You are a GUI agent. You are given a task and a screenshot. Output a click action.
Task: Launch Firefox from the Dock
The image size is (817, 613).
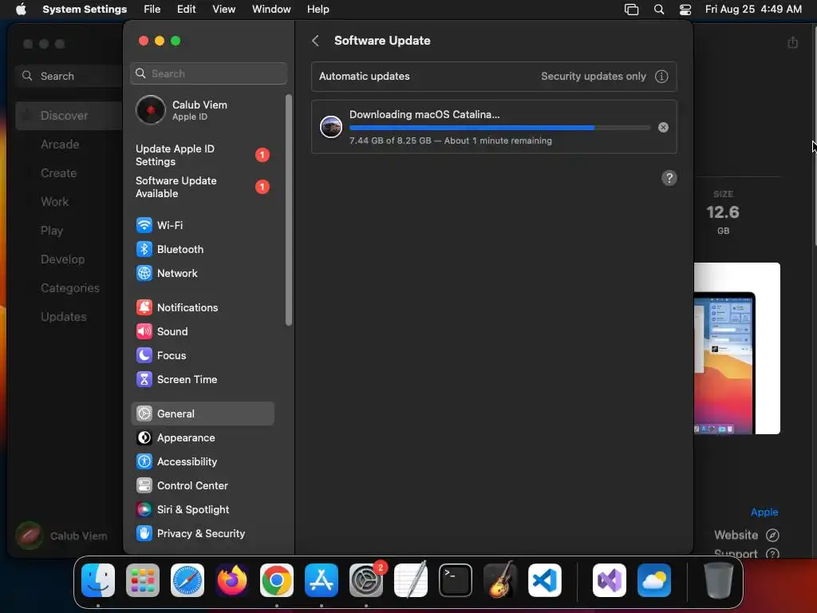click(x=232, y=580)
